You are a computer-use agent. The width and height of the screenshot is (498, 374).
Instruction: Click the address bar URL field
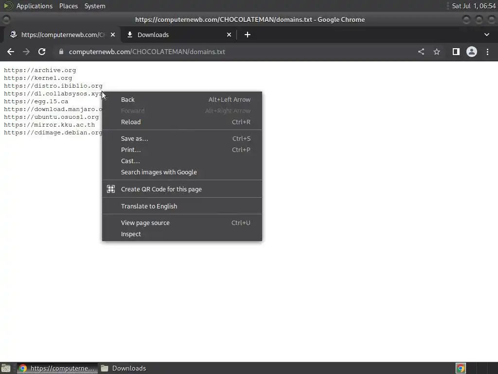tap(235, 52)
